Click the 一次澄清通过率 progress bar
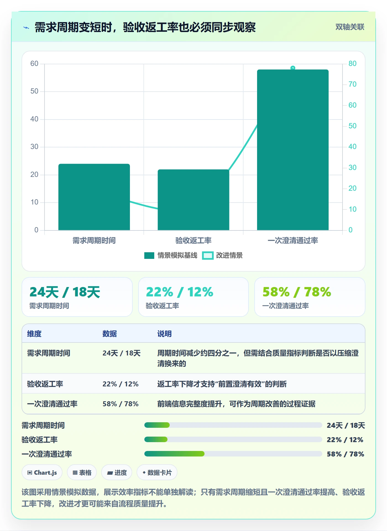The image size is (387, 531). (233, 454)
